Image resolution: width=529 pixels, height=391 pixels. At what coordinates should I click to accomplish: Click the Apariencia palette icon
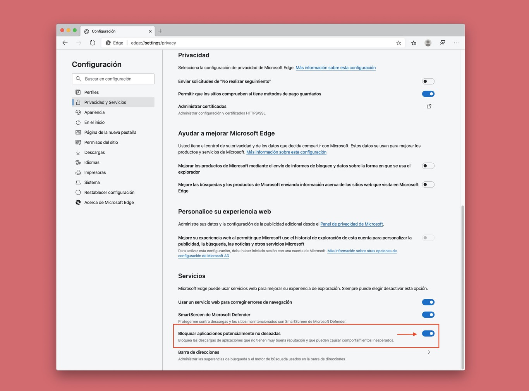pos(78,112)
